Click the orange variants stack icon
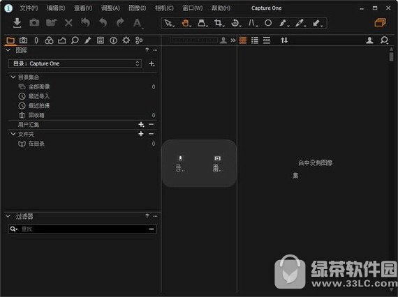 (x=380, y=23)
